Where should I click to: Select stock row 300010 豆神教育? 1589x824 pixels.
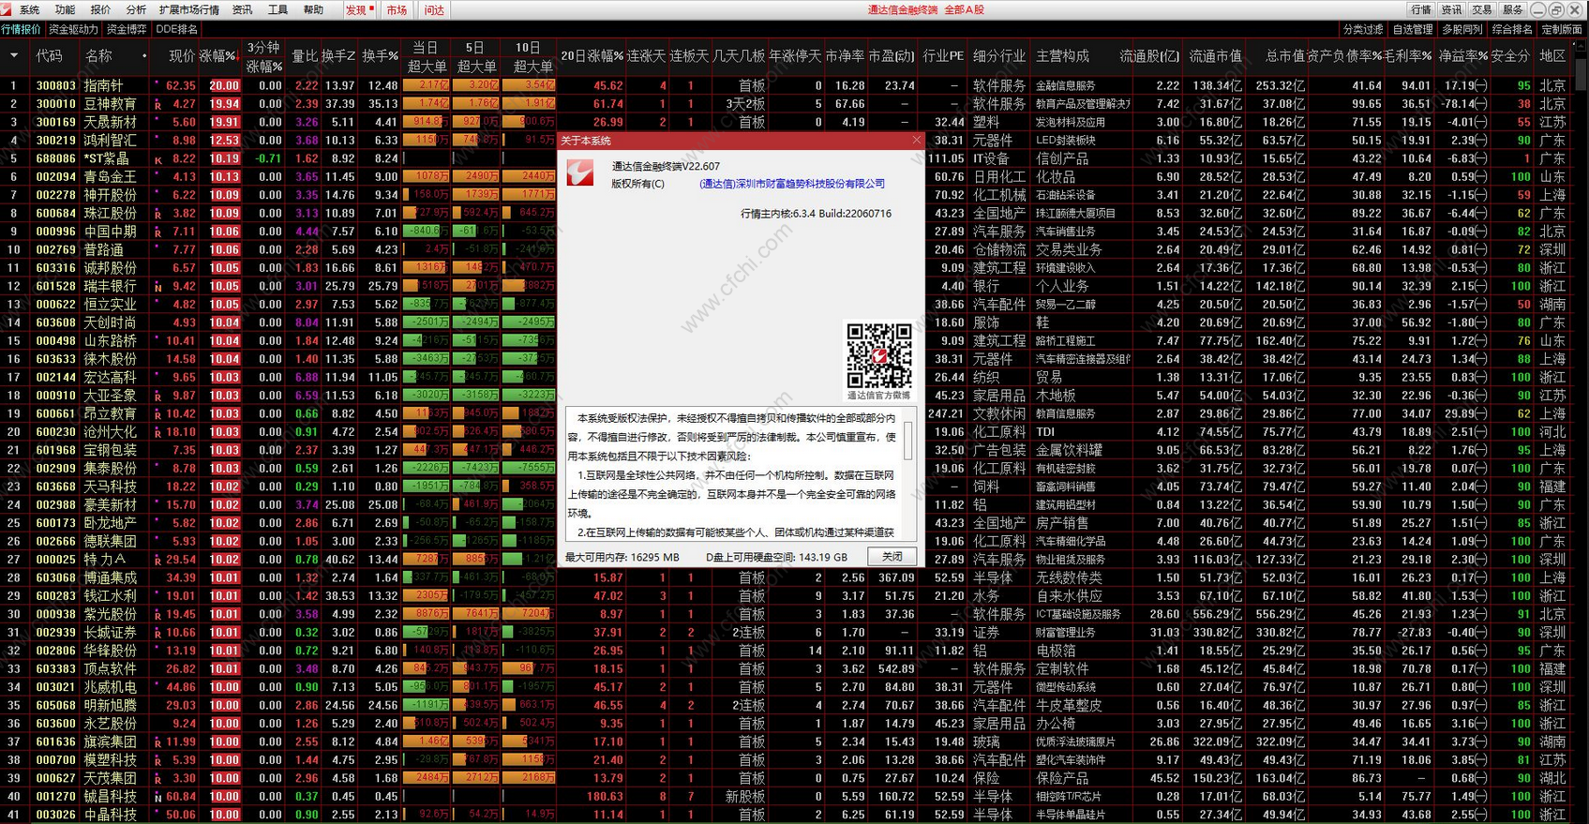787,104
